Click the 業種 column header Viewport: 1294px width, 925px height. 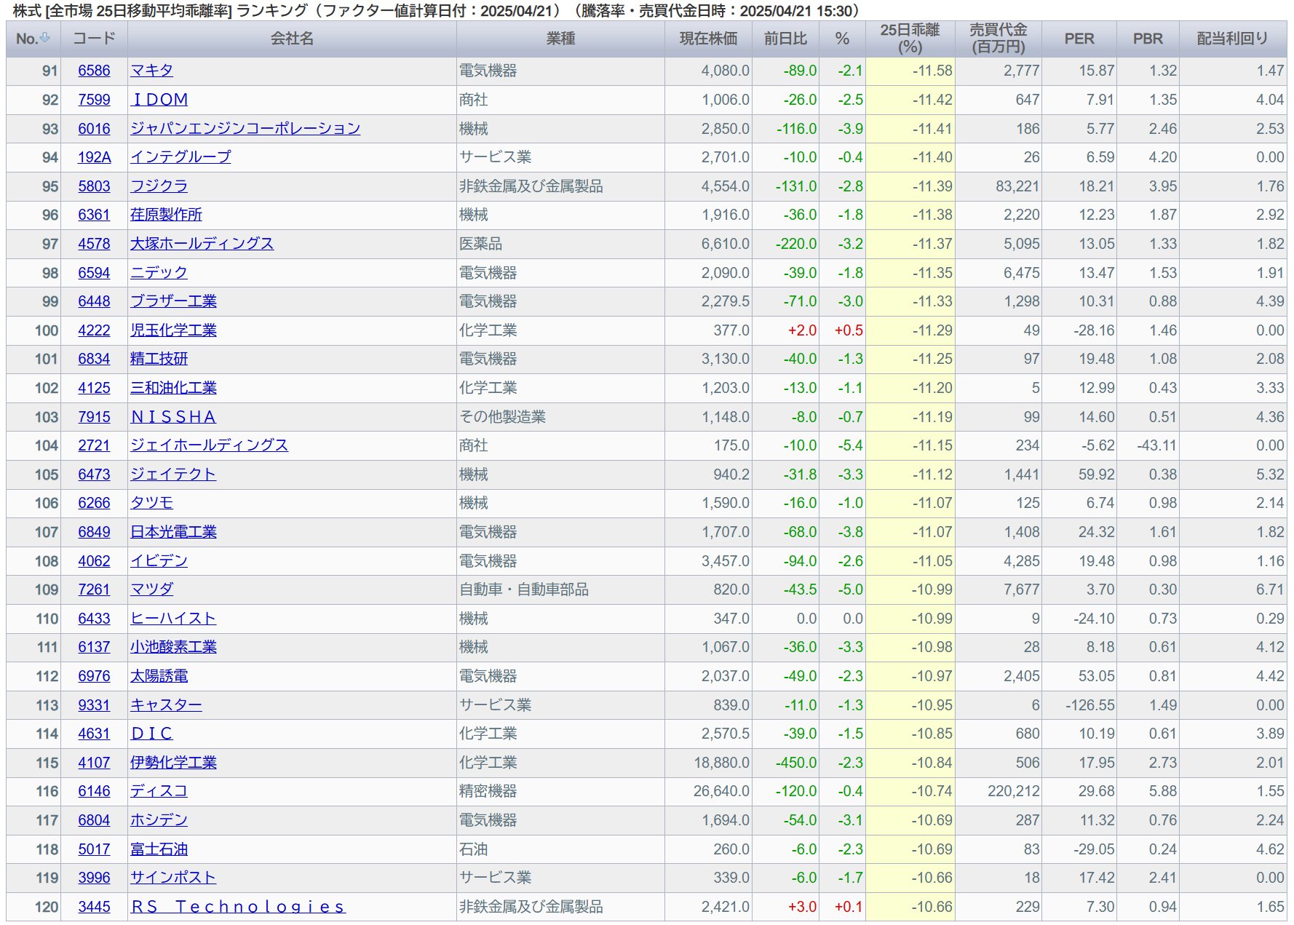tap(560, 39)
